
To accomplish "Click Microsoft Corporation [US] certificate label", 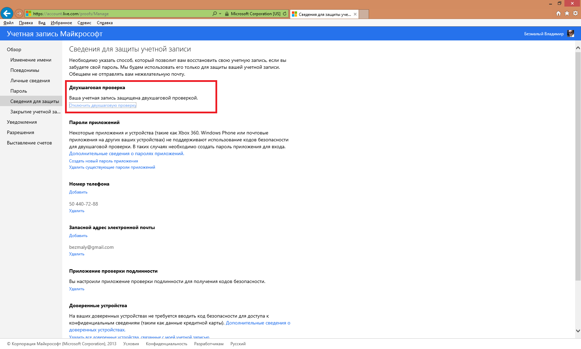I will pos(256,14).
